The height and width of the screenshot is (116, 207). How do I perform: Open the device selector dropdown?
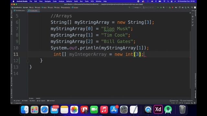[x=149, y=7]
